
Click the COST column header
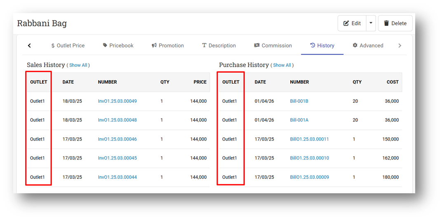(393, 82)
